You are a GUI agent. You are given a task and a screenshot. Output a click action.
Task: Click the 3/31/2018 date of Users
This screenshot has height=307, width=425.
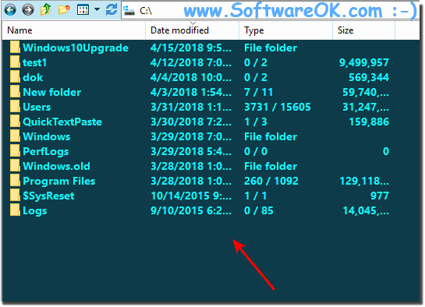(x=191, y=108)
